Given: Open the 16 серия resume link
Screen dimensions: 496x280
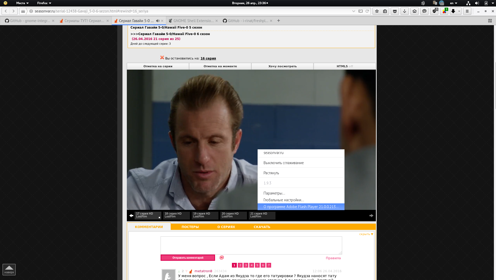Looking at the screenshot, I should pyautogui.click(x=208, y=58).
